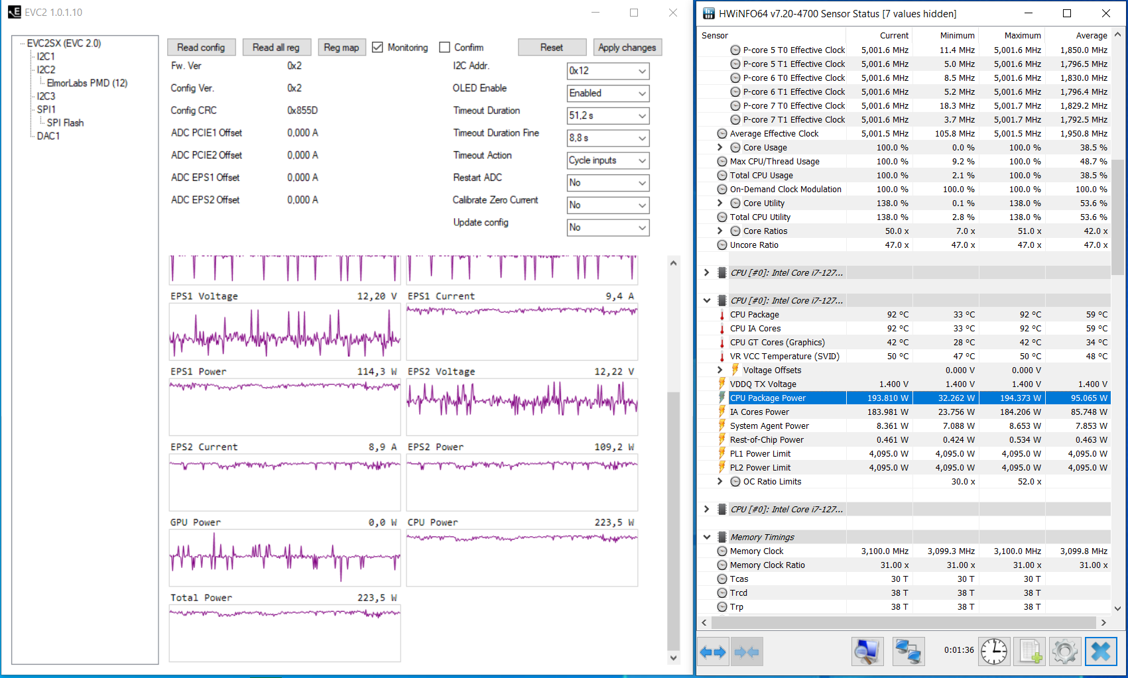The width and height of the screenshot is (1128, 678).
Task: Click the Maximum column header in HWiNFO
Action: pos(1012,36)
